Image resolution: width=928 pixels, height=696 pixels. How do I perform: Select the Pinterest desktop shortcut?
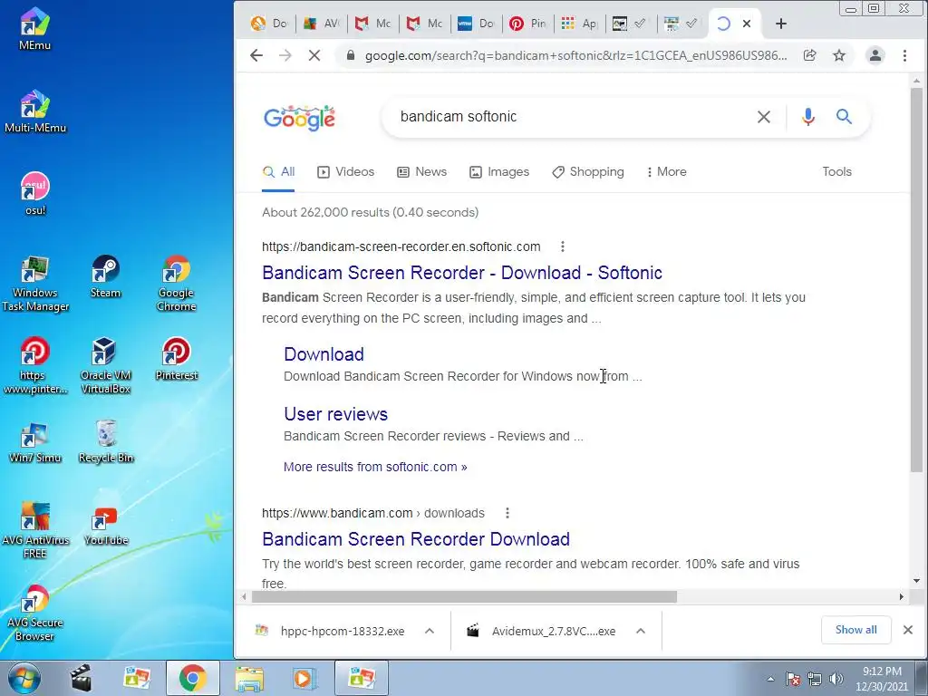pos(177,359)
